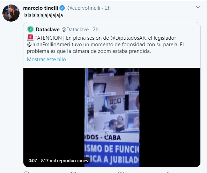Follow the #ATENCIÓN hashtag
Viewport: 207px width, 173px height.
pos(48,38)
